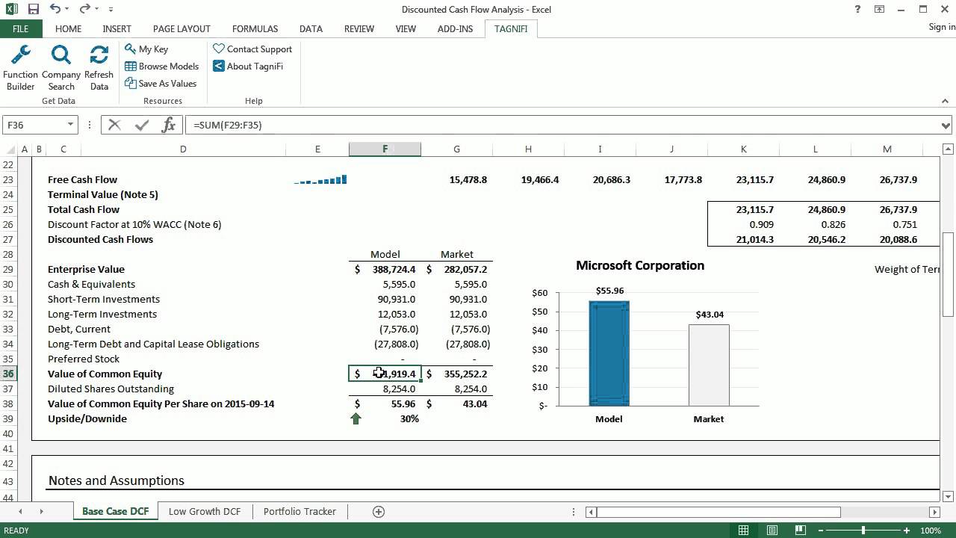Open PAGE LAYOUT tab
Viewport: 956px width, 538px height.
(x=181, y=28)
